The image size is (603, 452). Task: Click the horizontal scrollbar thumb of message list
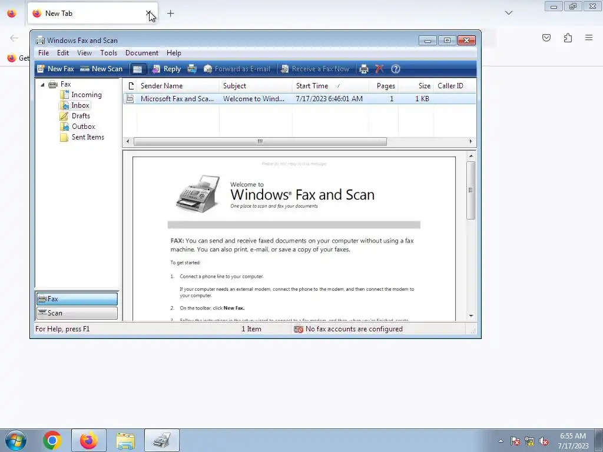point(260,141)
